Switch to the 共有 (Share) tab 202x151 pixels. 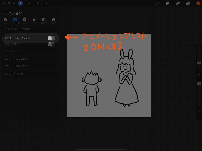click(x=24, y=21)
